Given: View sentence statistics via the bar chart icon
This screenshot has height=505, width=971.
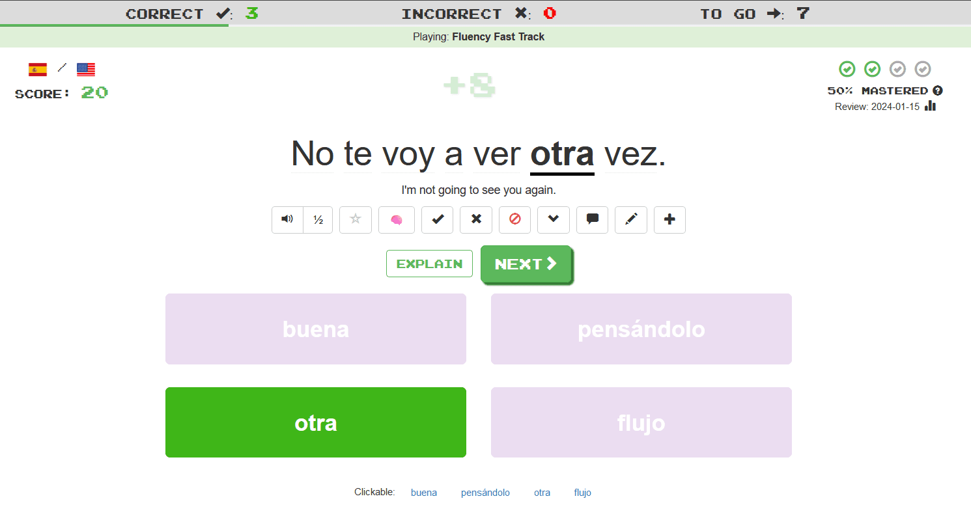Looking at the screenshot, I should coord(930,106).
